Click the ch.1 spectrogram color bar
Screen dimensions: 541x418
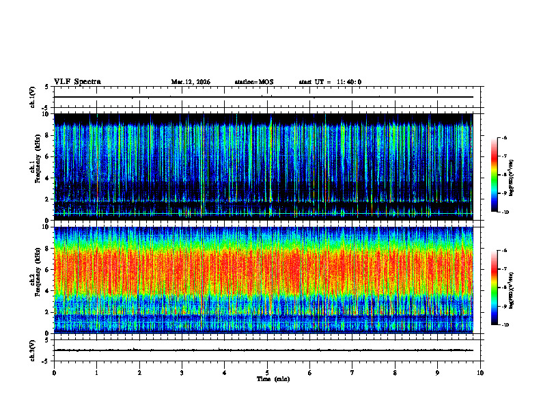(x=494, y=175)
